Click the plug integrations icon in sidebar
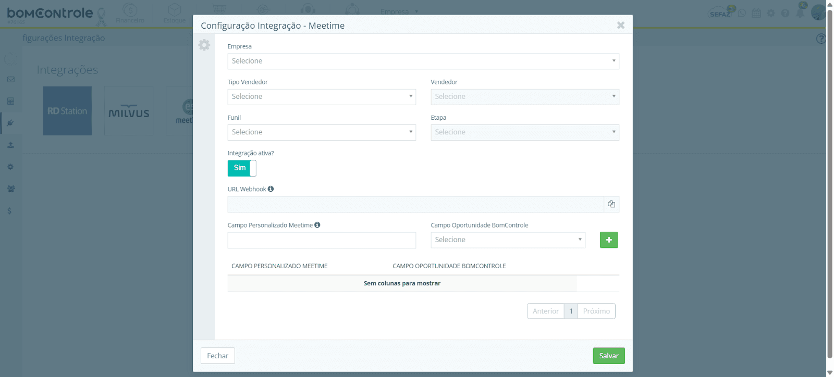 10,123
